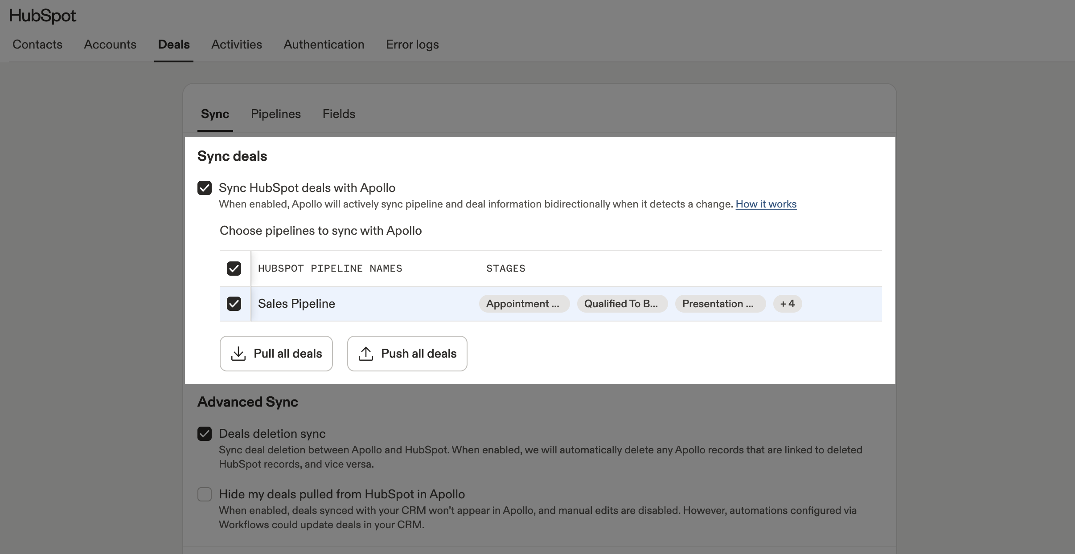
Task: Click the Advanced Sync heading
Action: 248,402
